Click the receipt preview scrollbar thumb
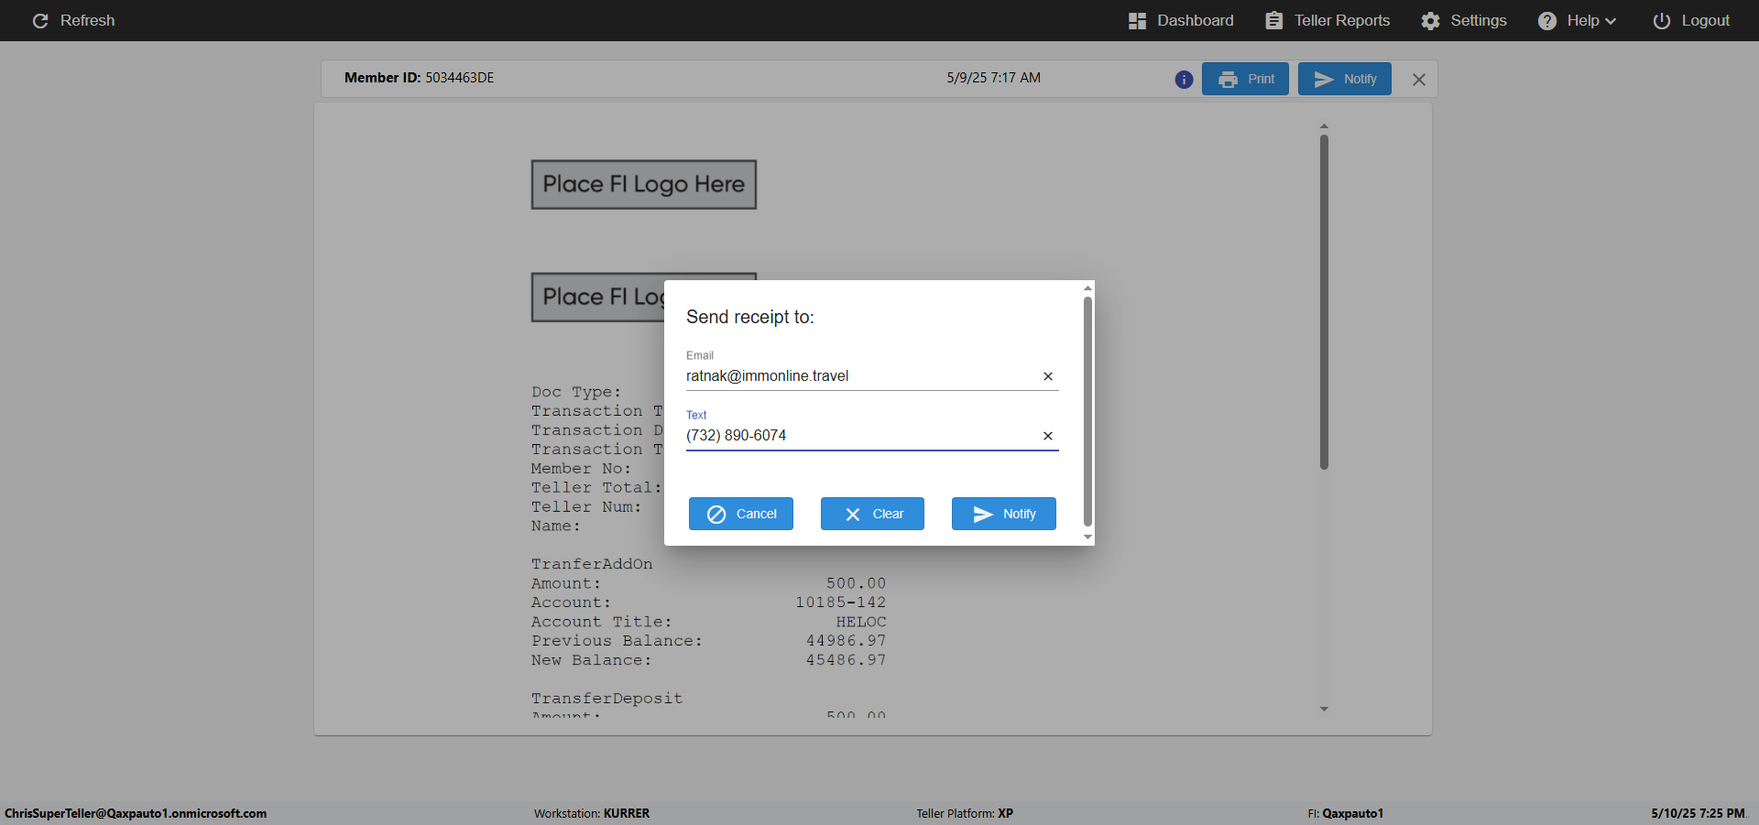This screenshot has width=1759, height=825. [1324, 302]
